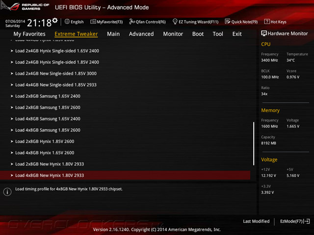Click memory capacity value 8192 MB
314x235 pixels.
point(268,143)
